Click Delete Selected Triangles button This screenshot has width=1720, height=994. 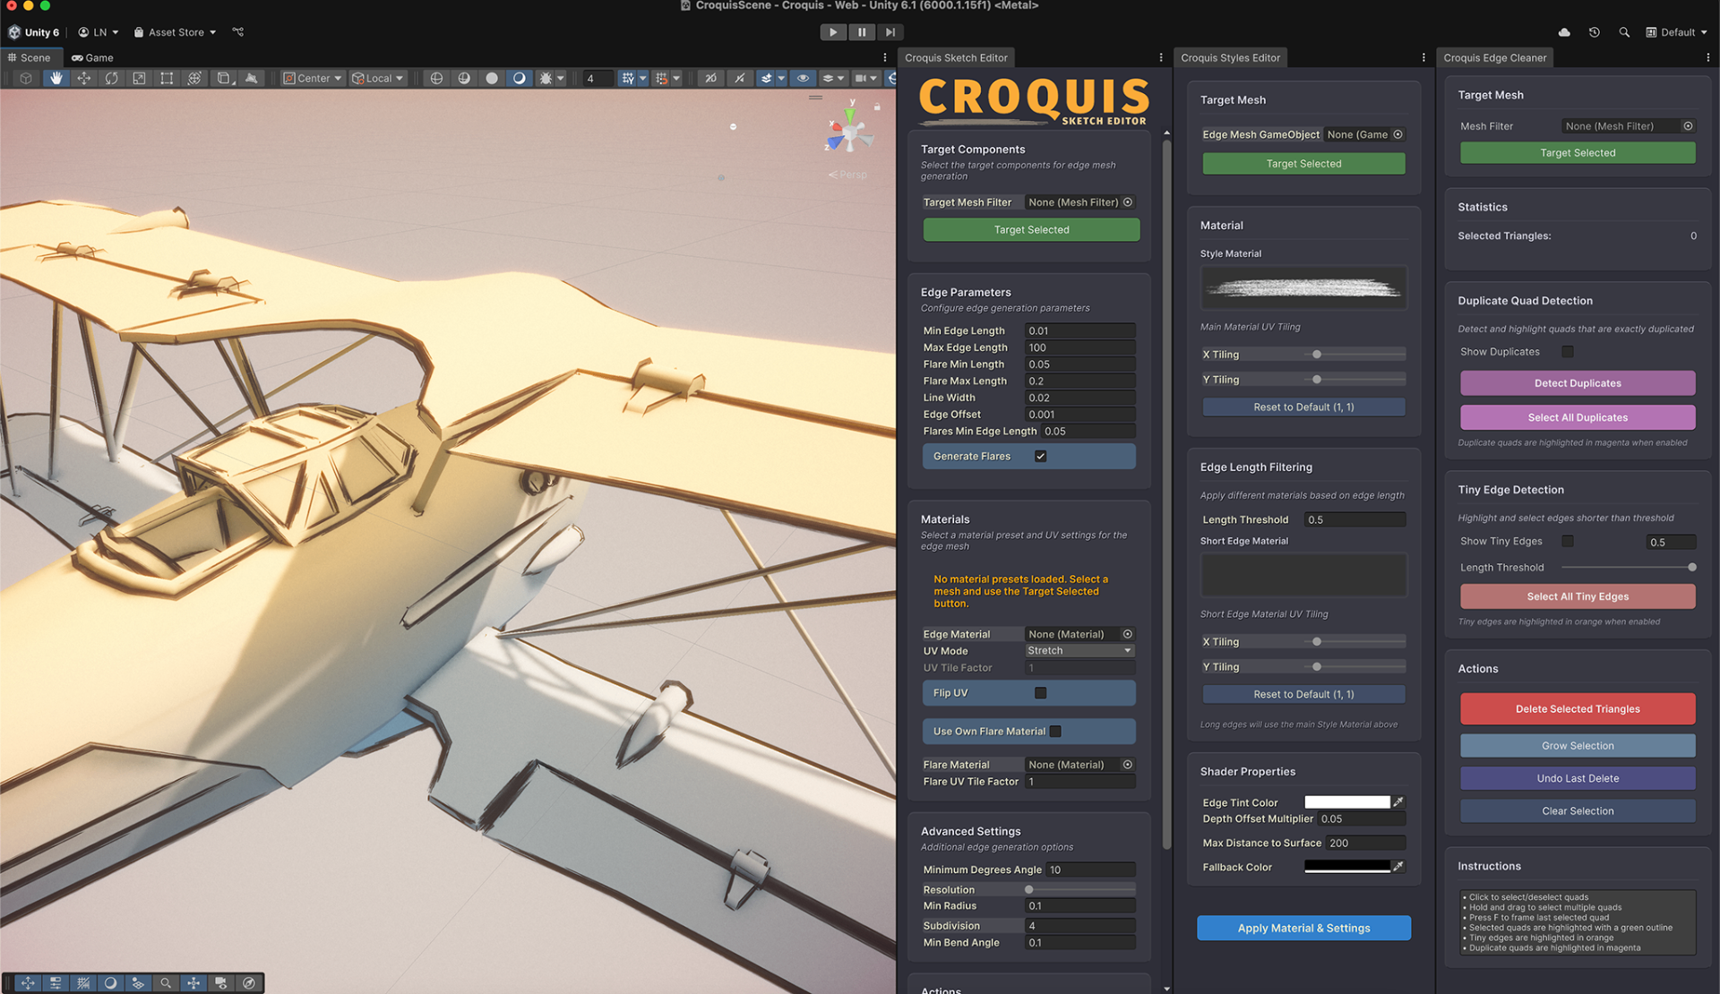pyautogui.click(x=1578, y=708)
